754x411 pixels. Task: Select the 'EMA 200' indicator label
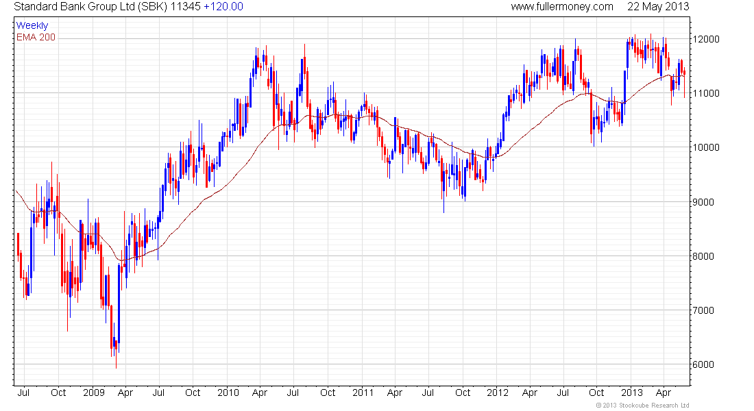click(x=36, y=37)
